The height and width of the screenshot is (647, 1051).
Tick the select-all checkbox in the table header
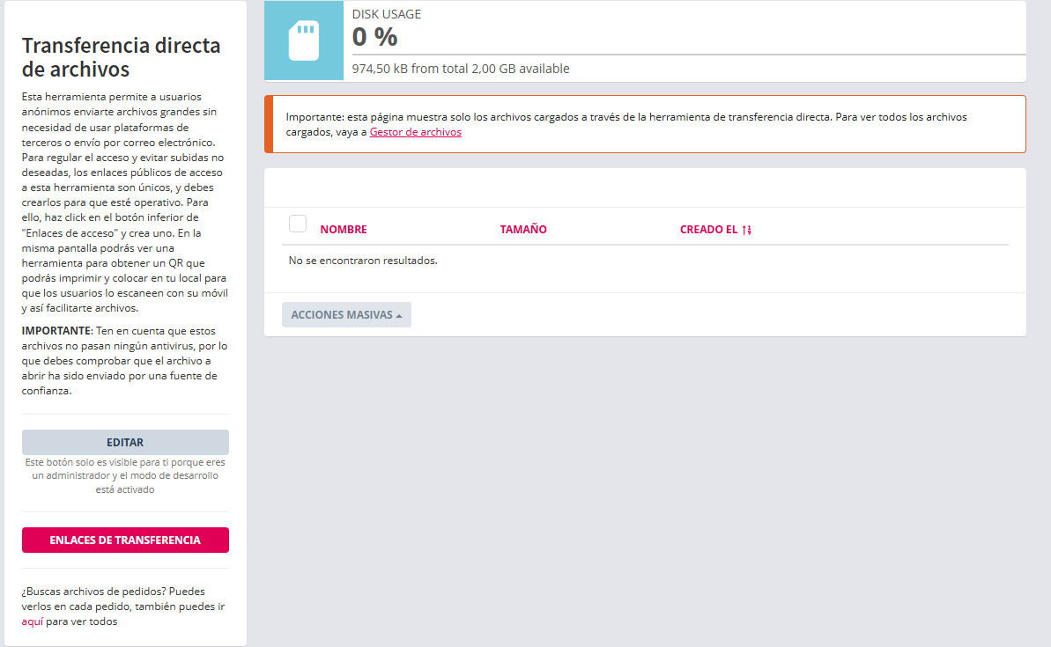(x=298, y=224)
